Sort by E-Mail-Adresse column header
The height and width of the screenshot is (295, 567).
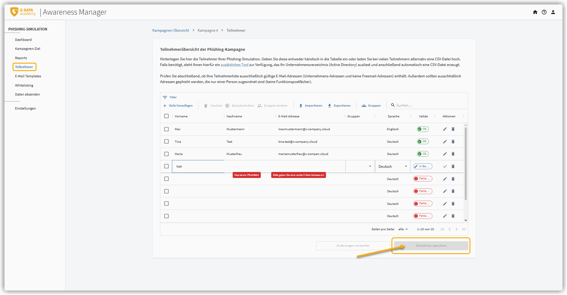pyautogui.click(x=289, y=116)
